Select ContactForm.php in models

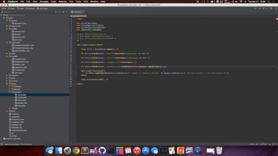click(x=20, y=62)
